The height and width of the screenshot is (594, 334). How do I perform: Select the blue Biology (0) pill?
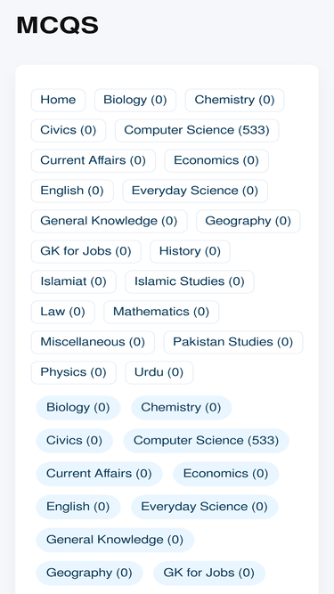[78, 408]
